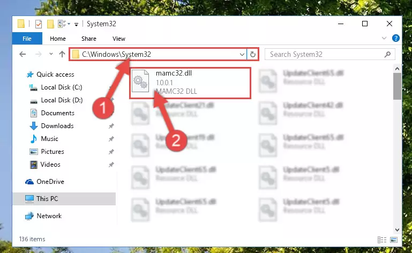
Task: Click the This PC monitor icon
Action: [x=29, y=199]
